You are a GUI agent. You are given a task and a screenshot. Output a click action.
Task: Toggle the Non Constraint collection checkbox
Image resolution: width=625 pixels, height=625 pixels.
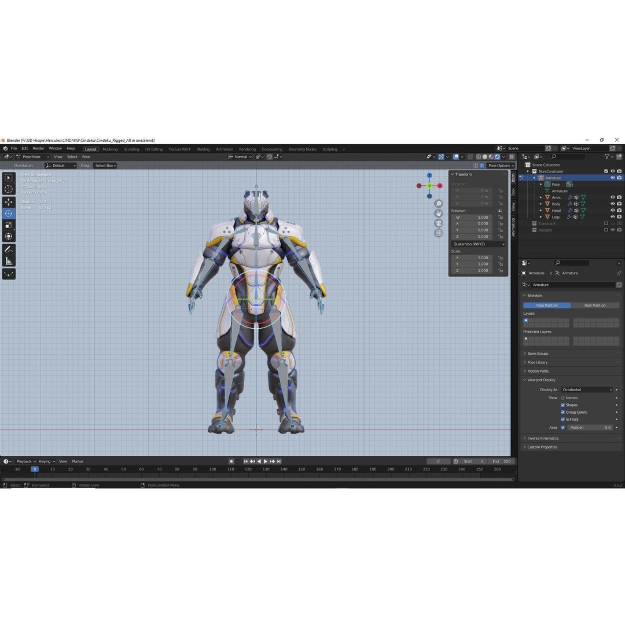[x=606, y=171]
